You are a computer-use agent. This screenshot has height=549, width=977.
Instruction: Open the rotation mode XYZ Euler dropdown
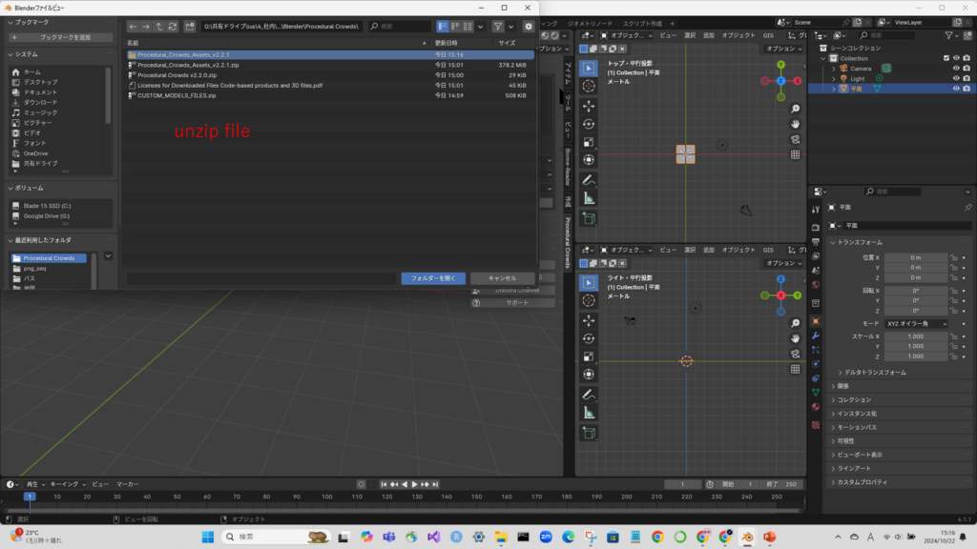[x=917, y=323]
